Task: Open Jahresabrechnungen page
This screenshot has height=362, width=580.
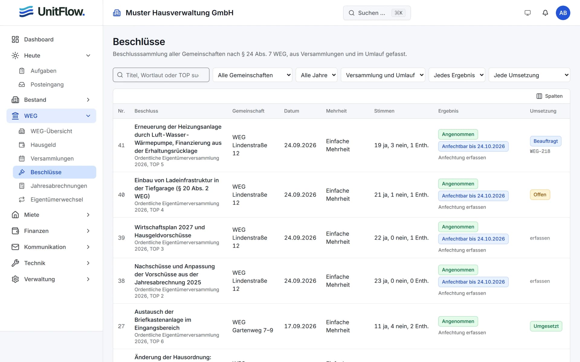Action: click(54, 186)
